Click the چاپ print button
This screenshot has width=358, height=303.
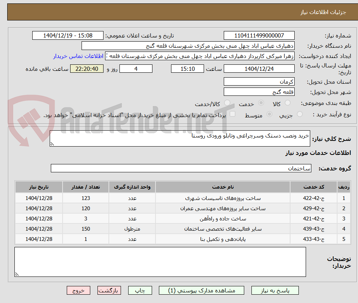point(140,291)
